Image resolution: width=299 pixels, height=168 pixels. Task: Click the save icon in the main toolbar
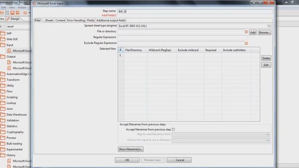pyautogui.click(x=13, y=13)
